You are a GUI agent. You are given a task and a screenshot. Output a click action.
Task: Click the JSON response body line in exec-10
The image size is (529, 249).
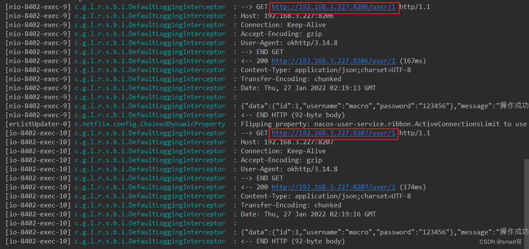(x=385, y=232)
